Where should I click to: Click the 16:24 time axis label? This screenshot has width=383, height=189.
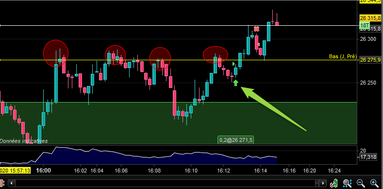pos(334,171)
